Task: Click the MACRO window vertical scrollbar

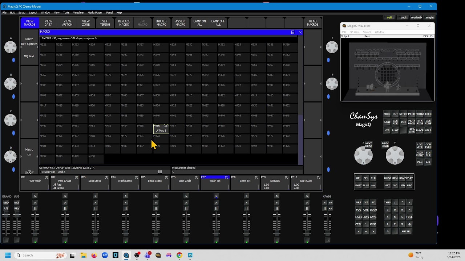Action: (x=300, y=140)
